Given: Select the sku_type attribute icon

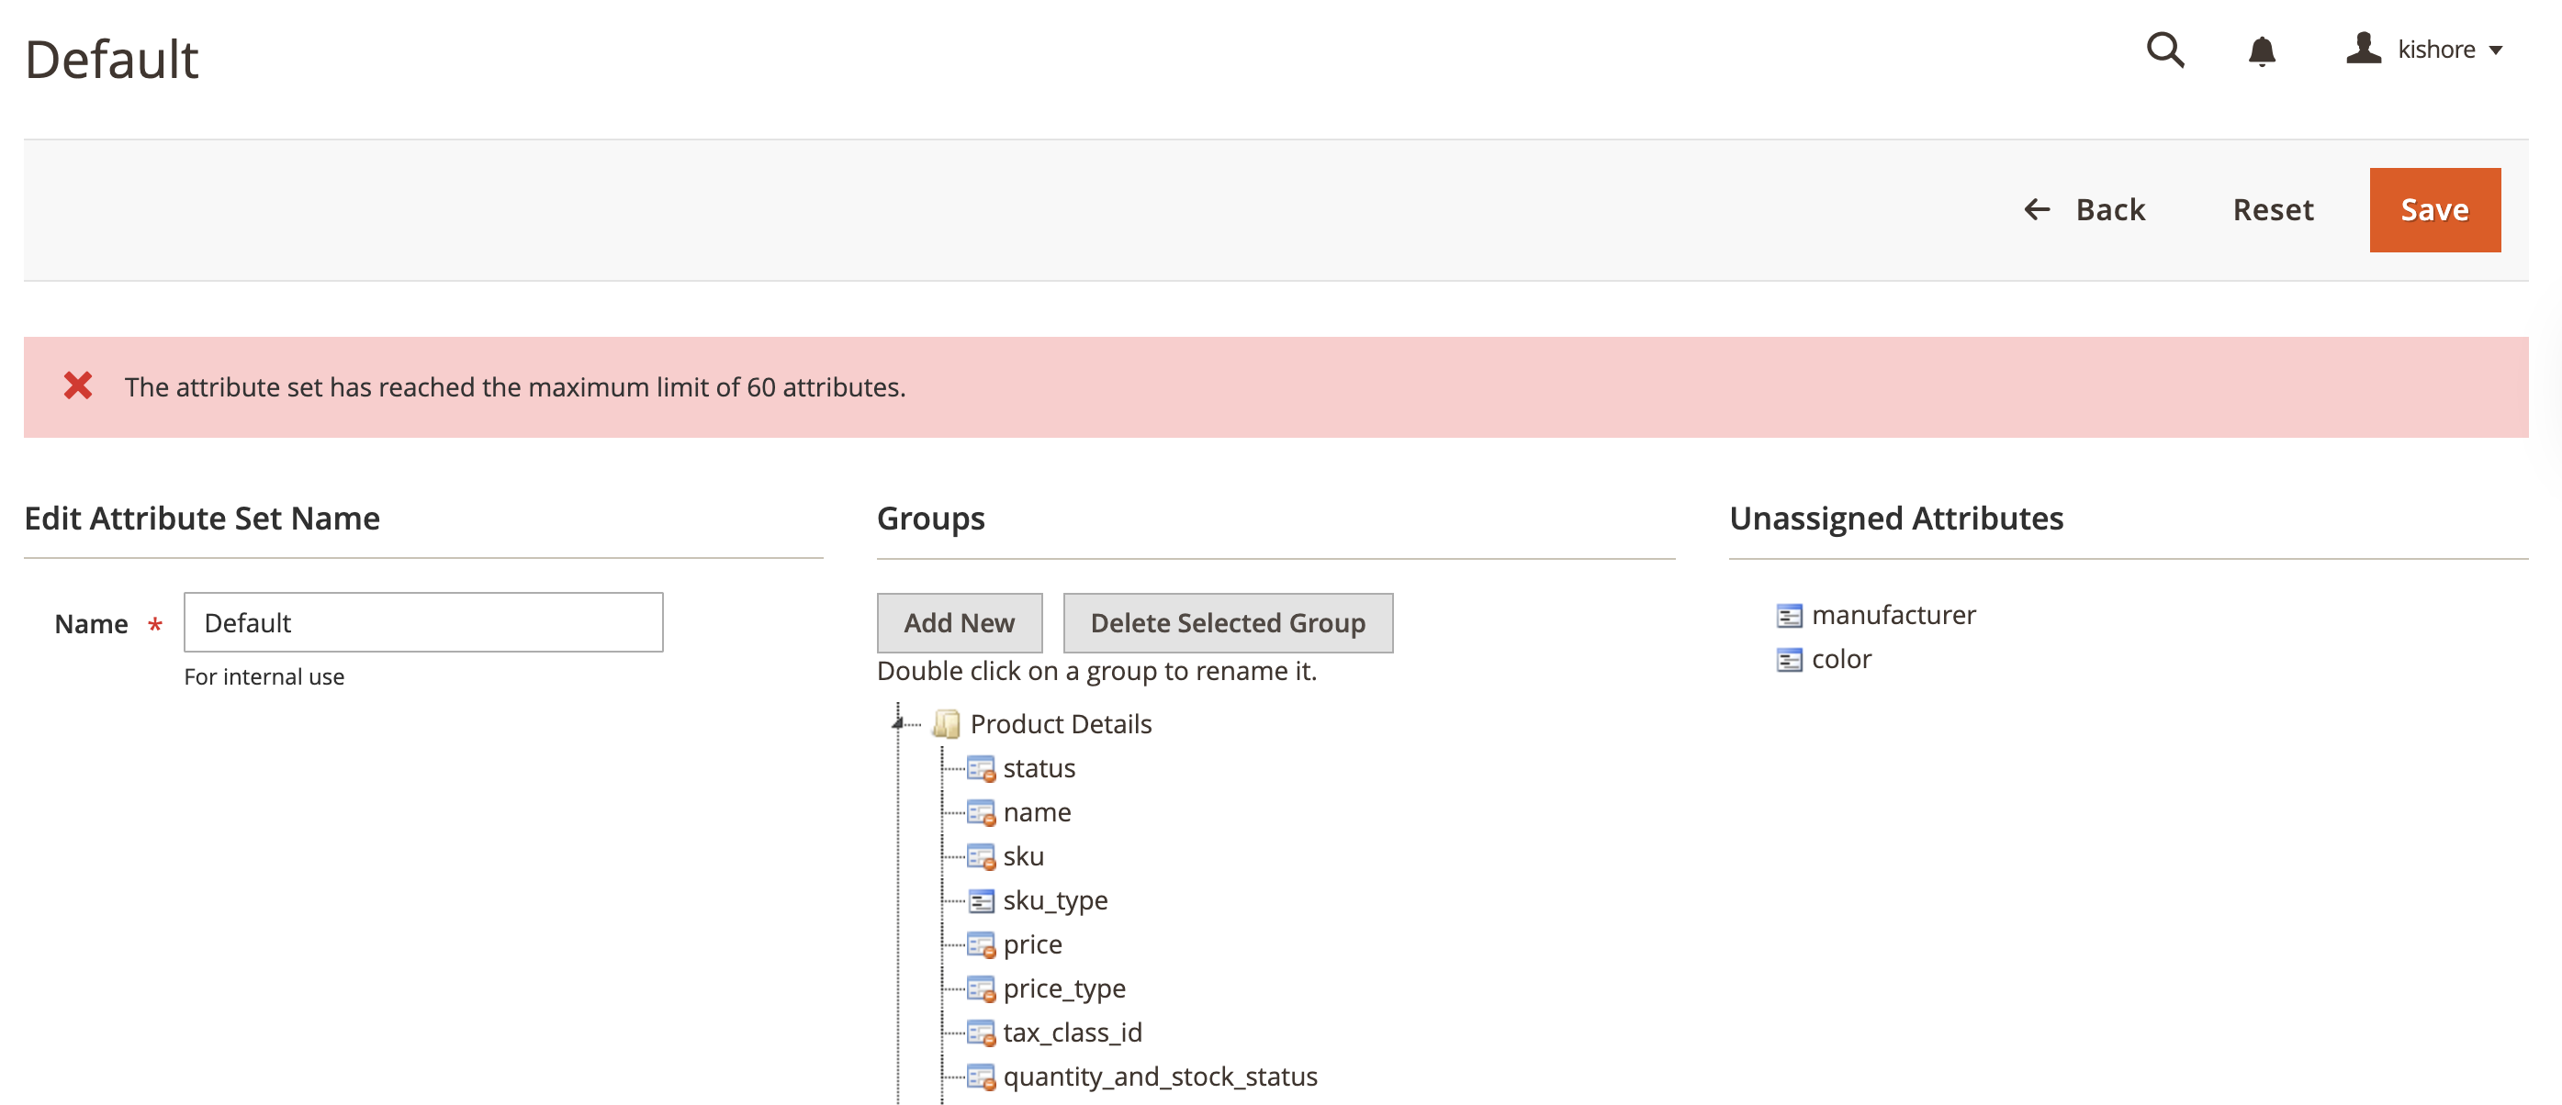Looking at the screenshot, I should coord(983,900).
